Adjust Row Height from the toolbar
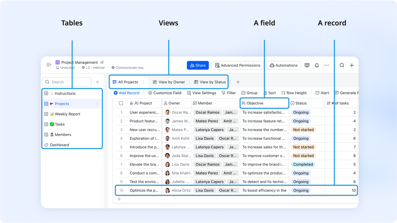Viewport: 397px width, 223px height. (293, 93)
